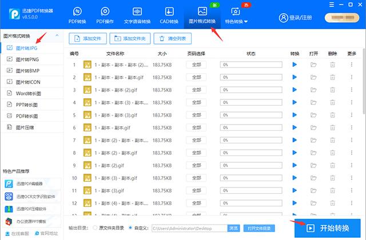Open 全部 page selection for row 5

coord(196,115)
